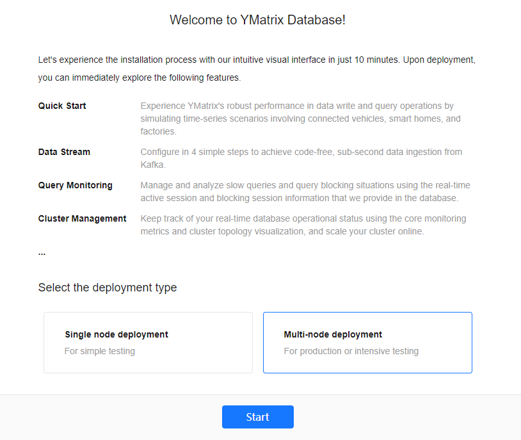Click the introductory paragraph about installation

(257, 69)
